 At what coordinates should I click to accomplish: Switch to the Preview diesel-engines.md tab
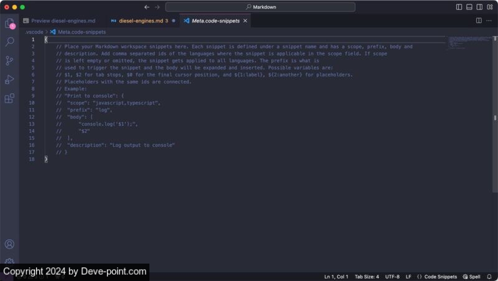(62, 21)
